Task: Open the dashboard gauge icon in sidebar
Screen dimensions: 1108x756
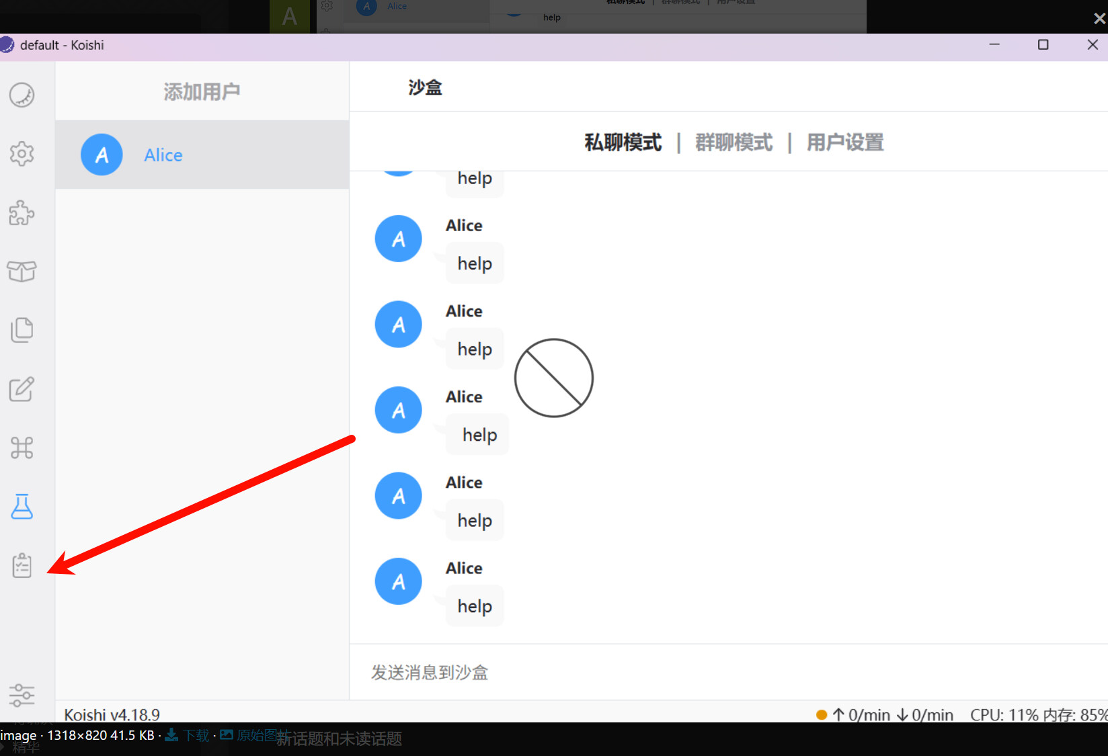Action: coord(22,95)
